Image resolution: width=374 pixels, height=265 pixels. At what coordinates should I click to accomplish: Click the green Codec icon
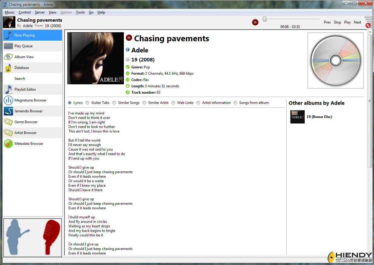point(128,79)
